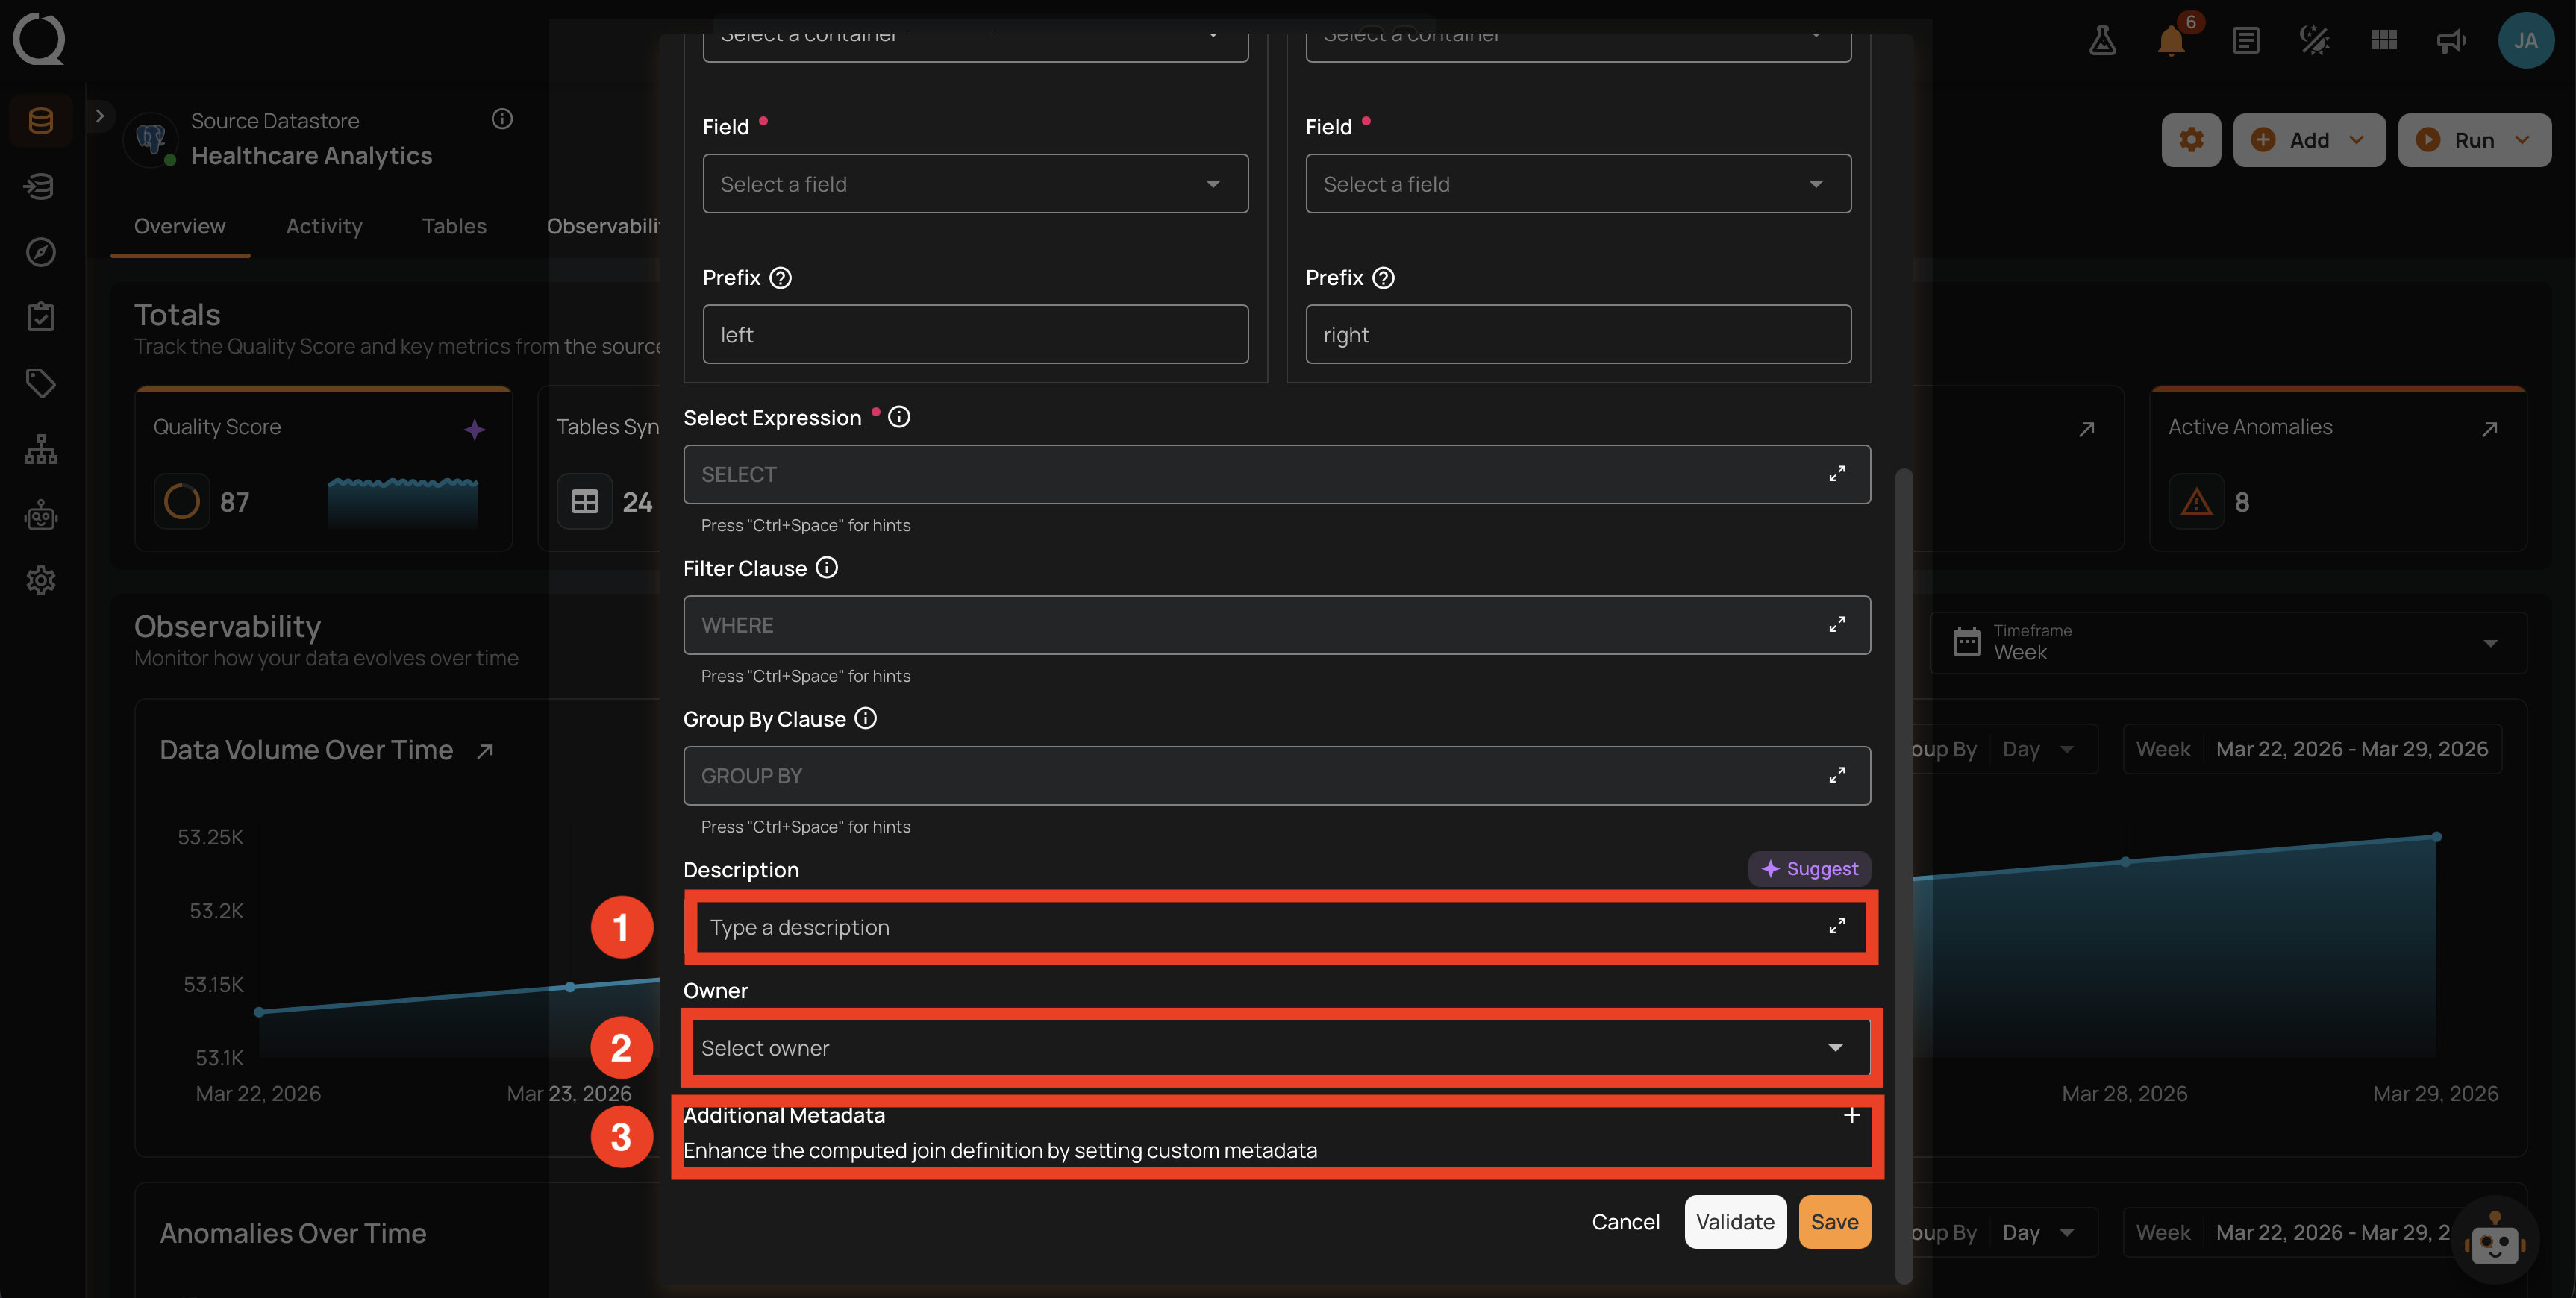Screen dimensions: 2576x1298
Task: Click the Validate button
Action: tap(1735, 1222)
